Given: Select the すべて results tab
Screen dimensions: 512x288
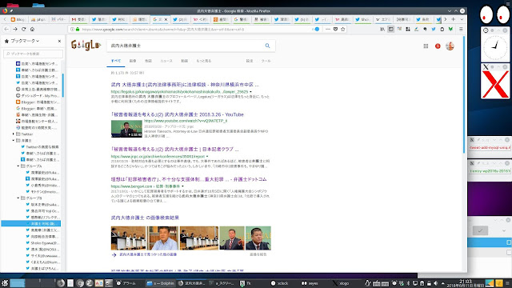Looking at the screenshot, I should point(116,61).
